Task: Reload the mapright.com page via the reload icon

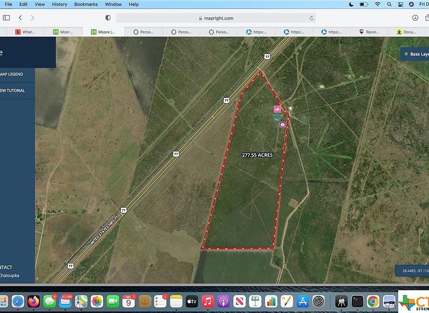Action: click(x=311, y=18)
